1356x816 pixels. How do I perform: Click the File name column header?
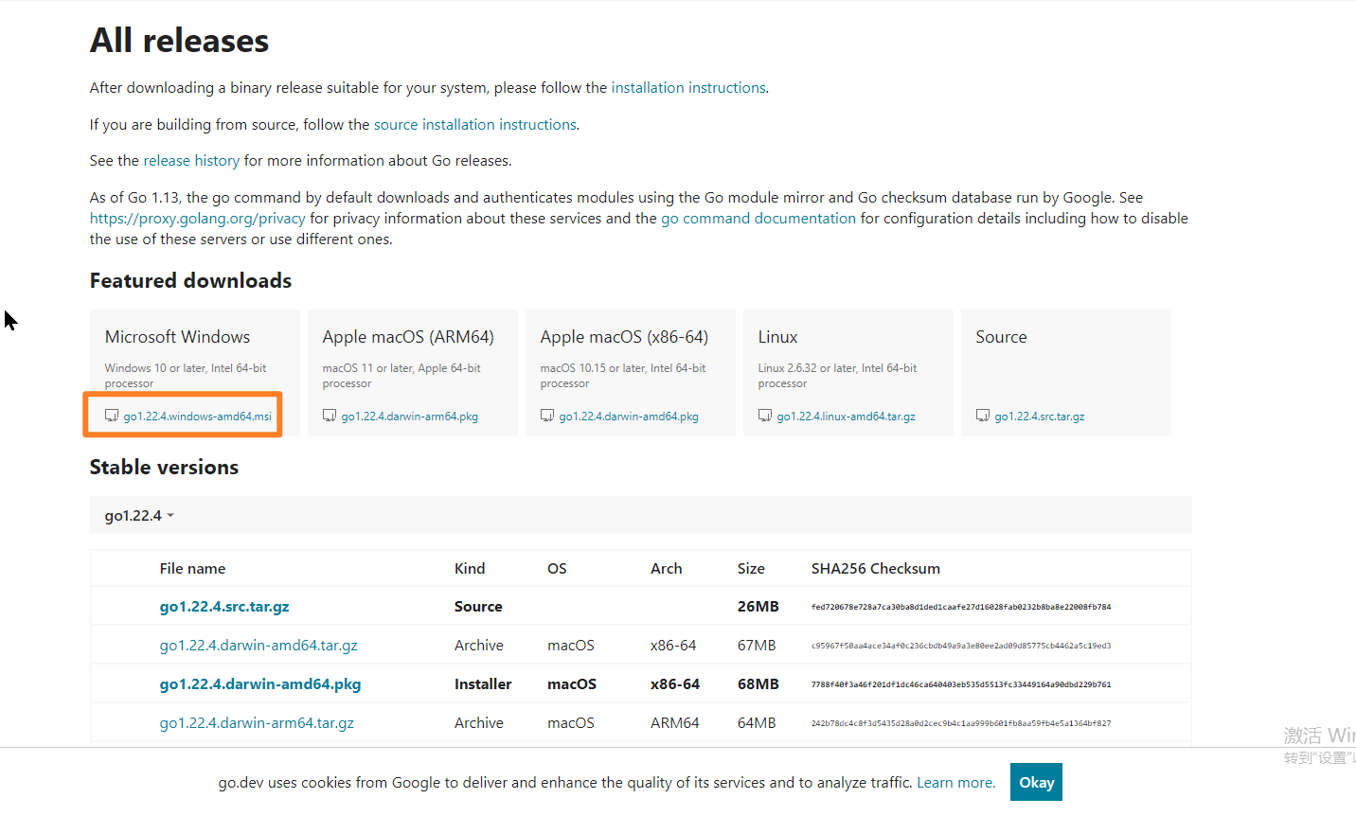pyautogui.click(x=192, y=568)
